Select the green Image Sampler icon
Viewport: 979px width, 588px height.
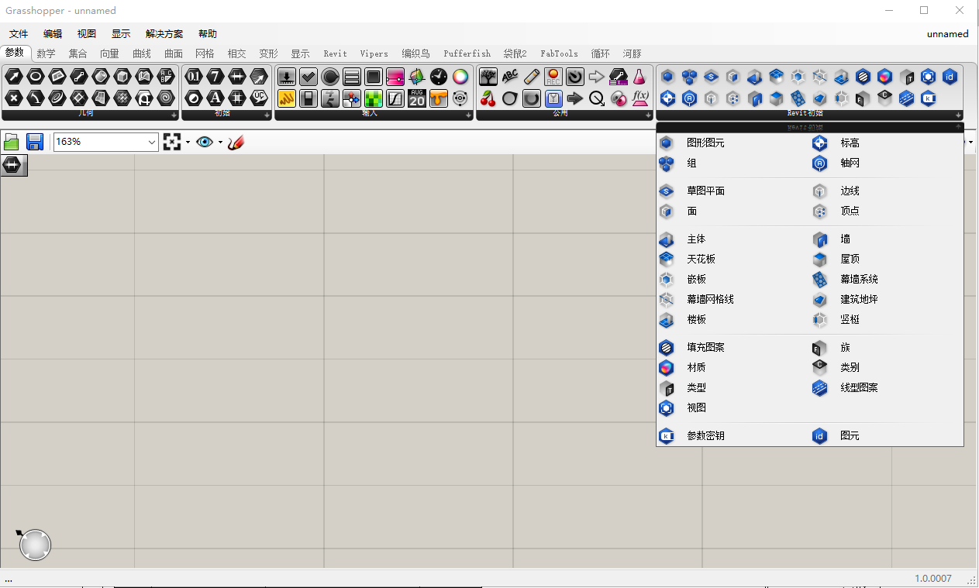[x=374, y=98]
